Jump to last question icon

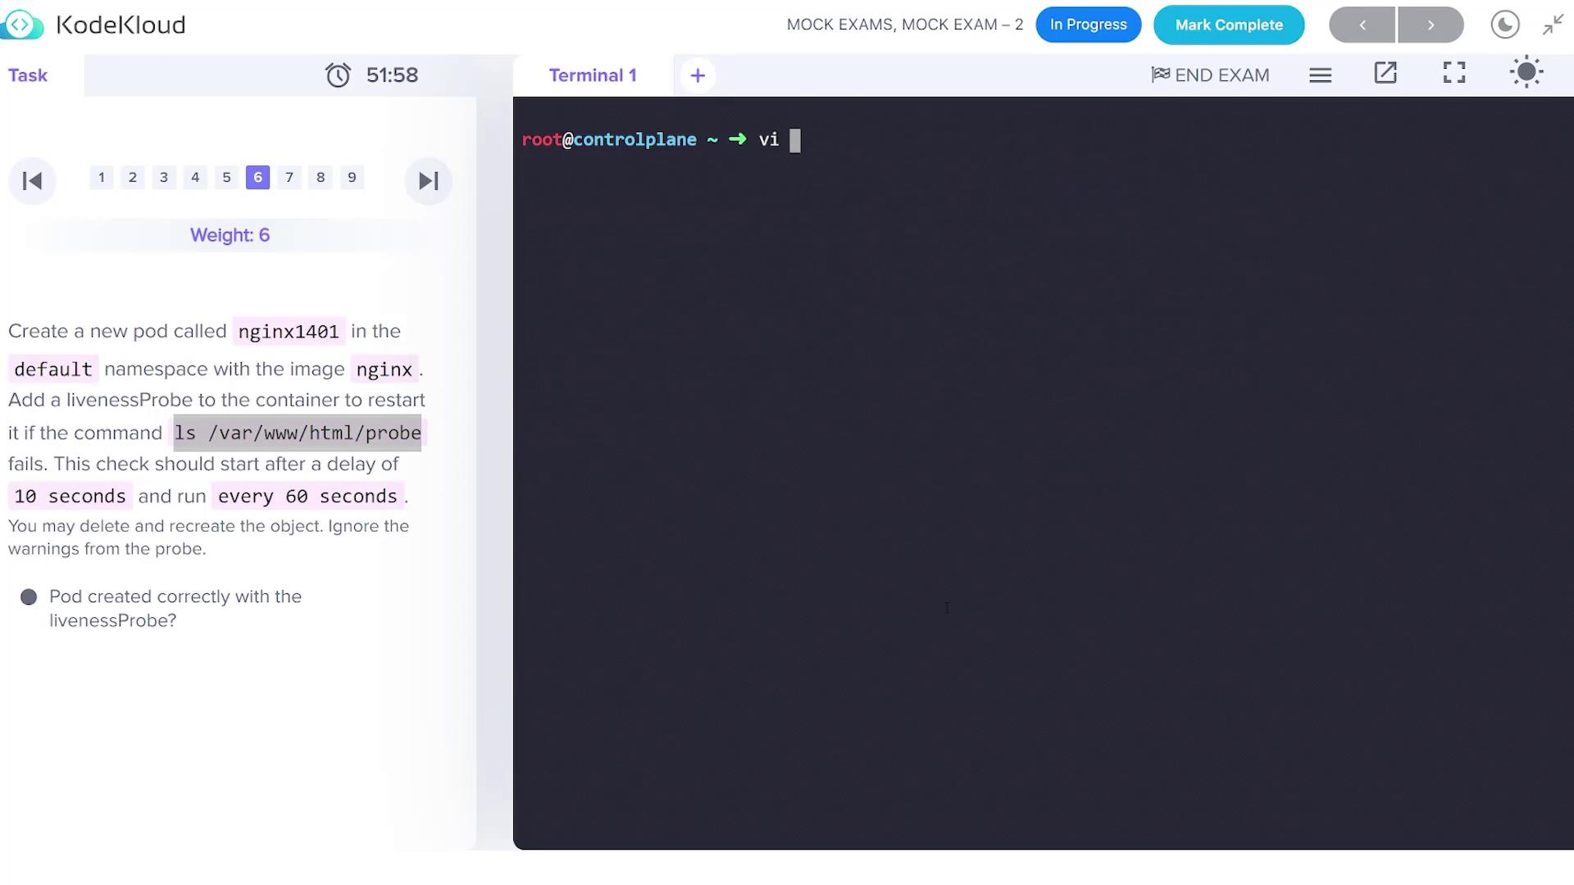click(428, 181)
